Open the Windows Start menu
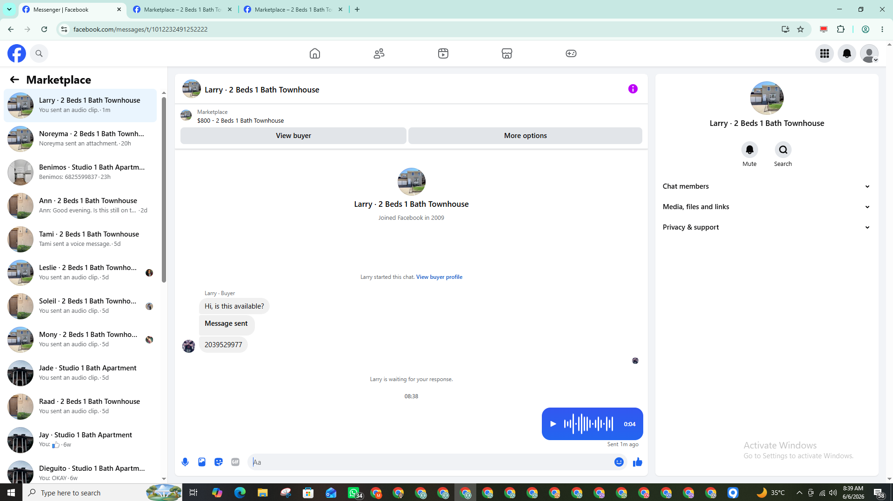This screenshot has width=893, height=501. pyautogui.click(x=11, y=493)
